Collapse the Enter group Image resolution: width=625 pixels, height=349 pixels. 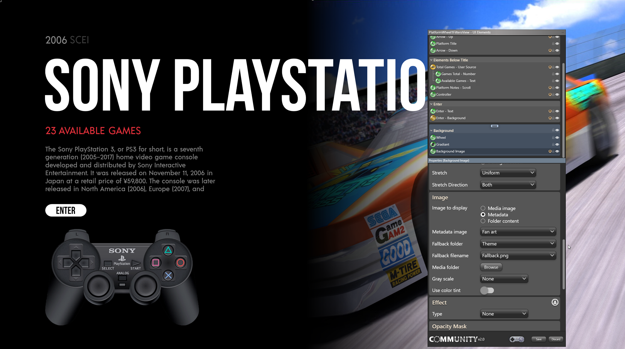pyautogui.click(x=431, y=104)
